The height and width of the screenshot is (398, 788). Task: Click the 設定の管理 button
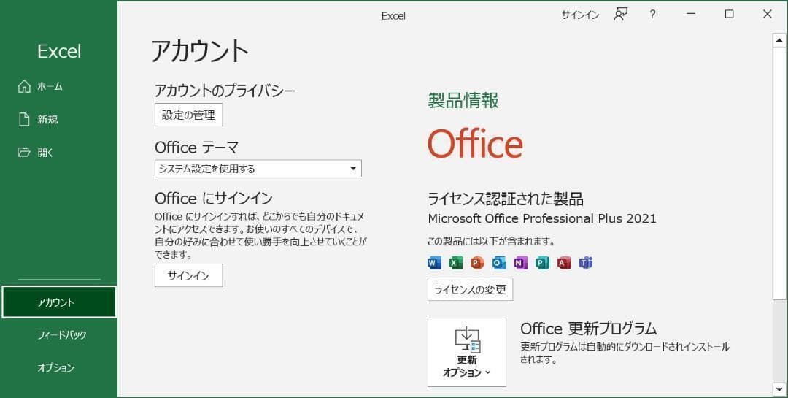(188, 115)
